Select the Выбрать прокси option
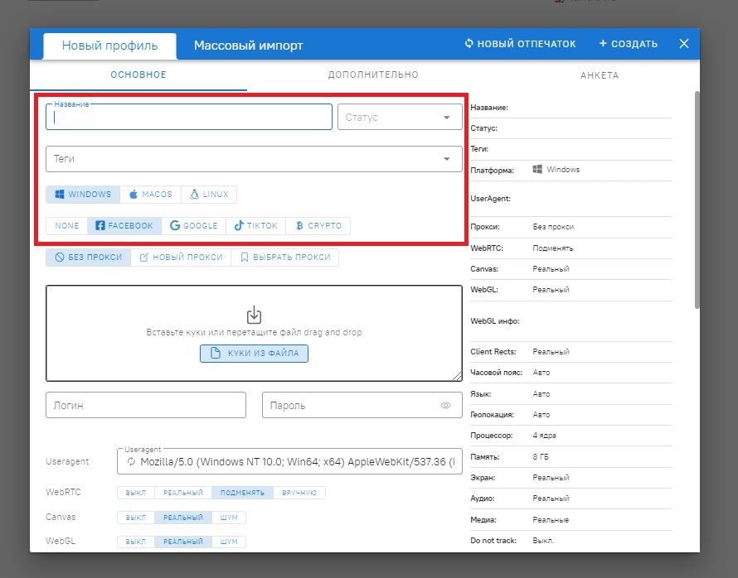Viewport: 738px width, 578px height. [285, 258]
